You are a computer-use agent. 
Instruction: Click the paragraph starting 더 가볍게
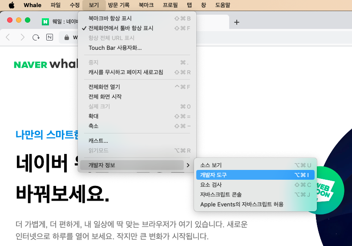pyautogui.click(x=131, y=230)
